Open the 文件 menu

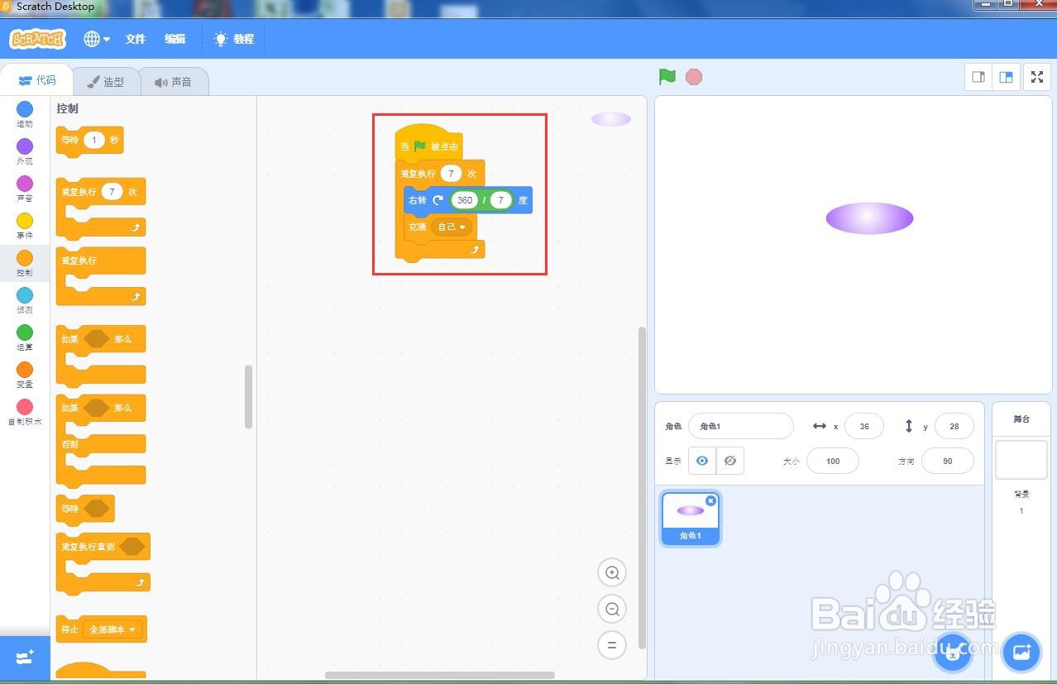(x=136, y=39)
